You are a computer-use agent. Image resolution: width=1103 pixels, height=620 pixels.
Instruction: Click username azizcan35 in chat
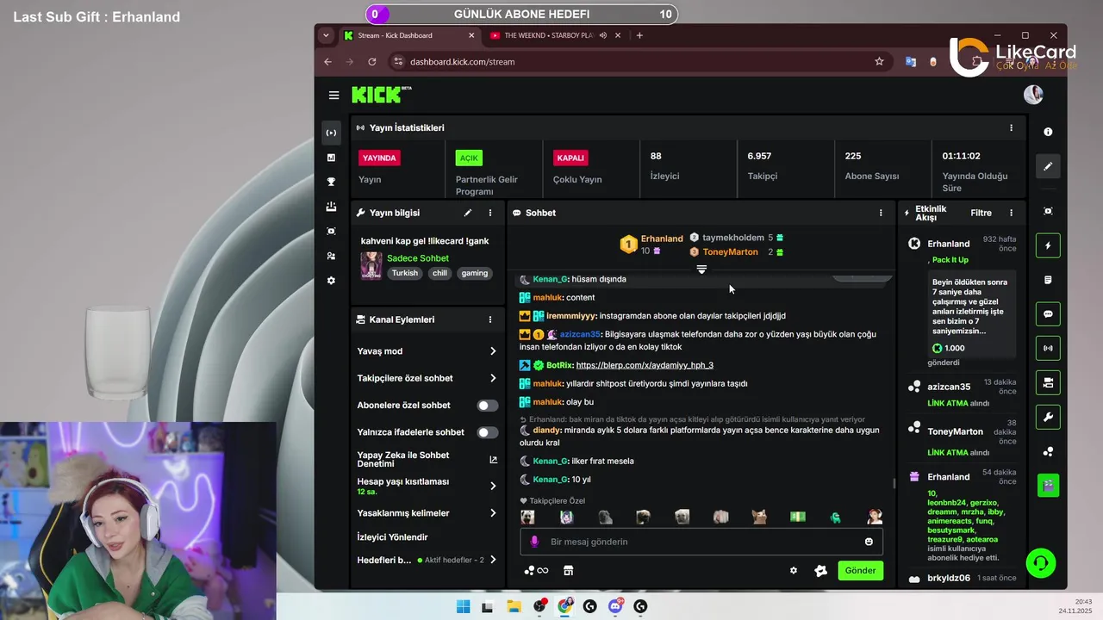580,334
